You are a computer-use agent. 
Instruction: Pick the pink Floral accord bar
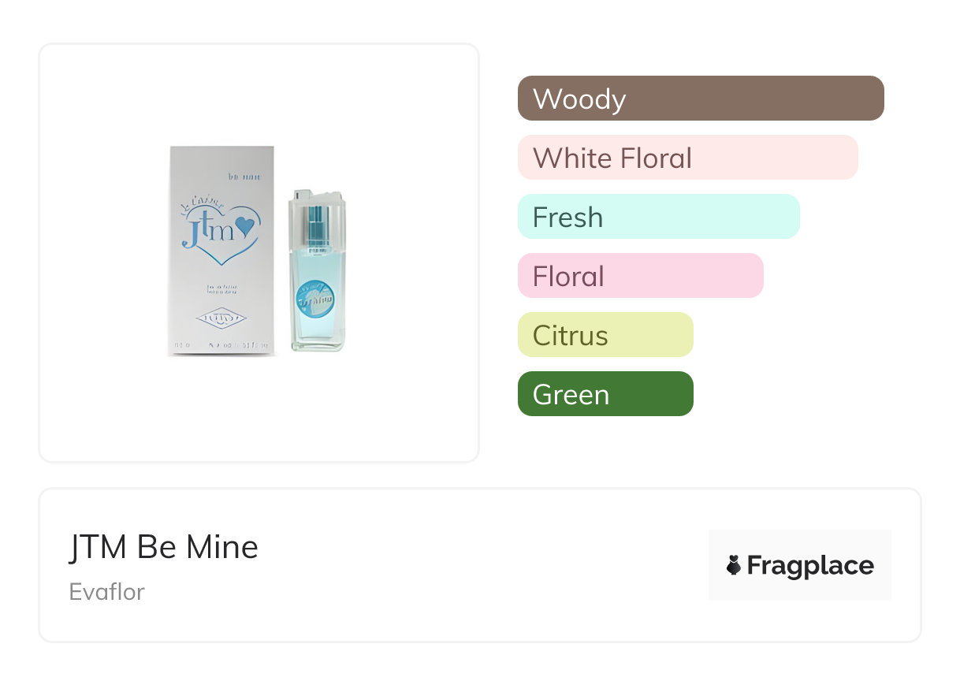[x=640, y=276]
